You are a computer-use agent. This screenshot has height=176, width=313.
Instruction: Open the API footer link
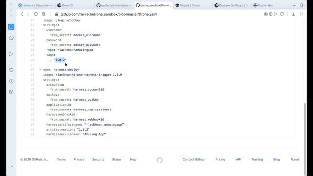[x=238, y=160]
